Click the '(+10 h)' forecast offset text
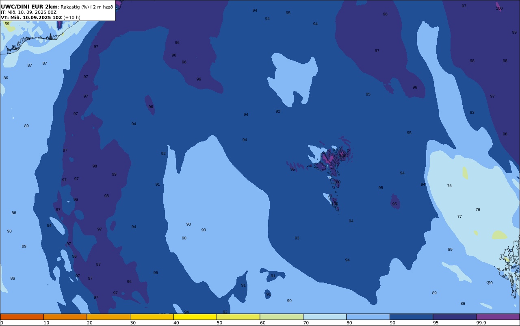The width and height of the screenshot is (520, 326). (72, 17)
